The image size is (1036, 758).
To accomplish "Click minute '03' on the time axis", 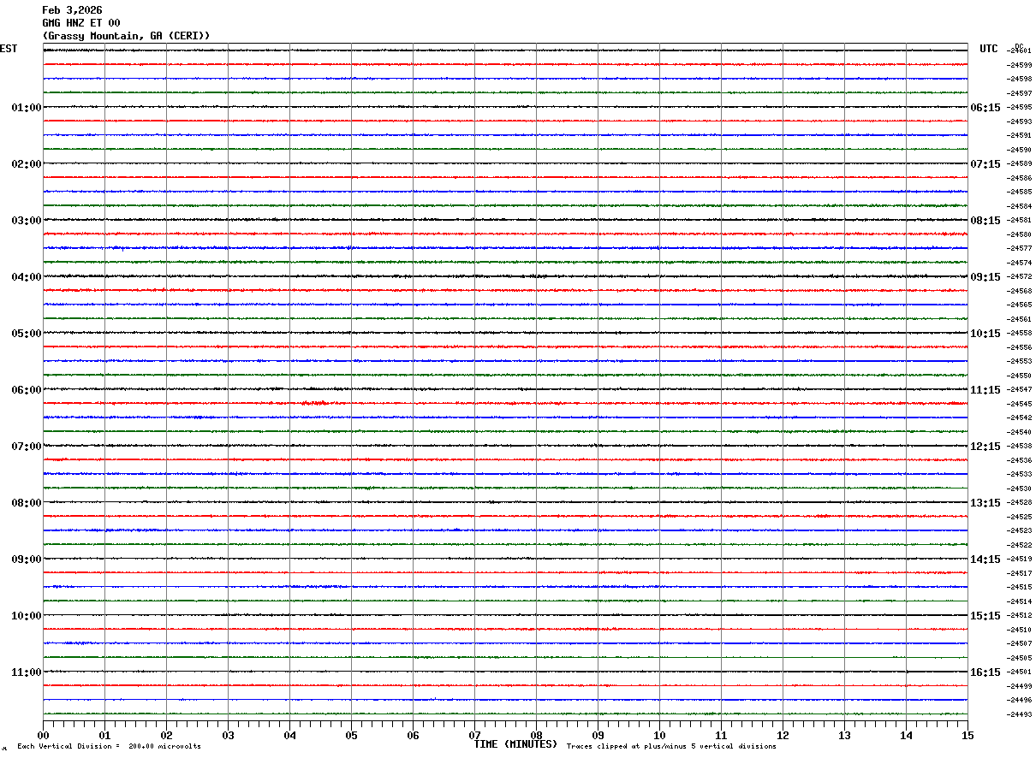I will (x=228, y=735).
